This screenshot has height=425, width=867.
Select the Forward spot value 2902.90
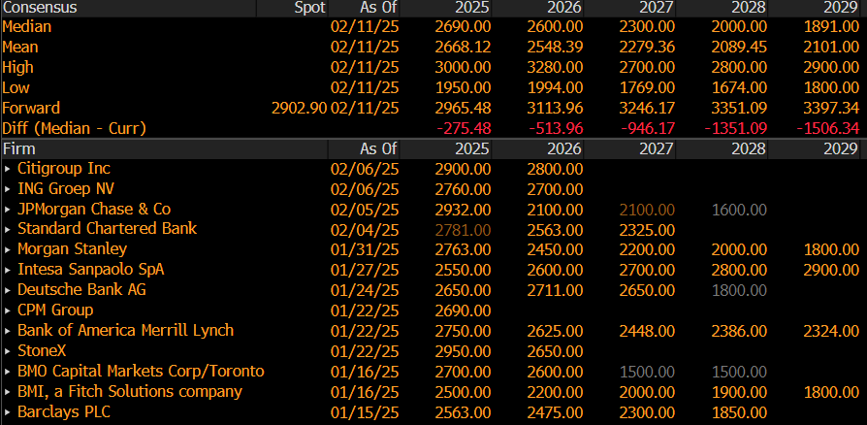coord(299,108)
